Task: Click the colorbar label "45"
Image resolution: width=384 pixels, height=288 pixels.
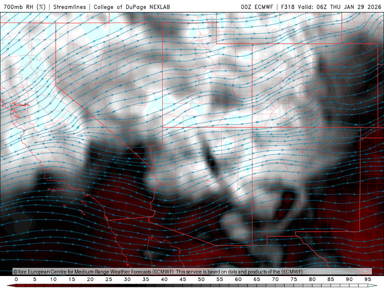Action: pos(183,279)
